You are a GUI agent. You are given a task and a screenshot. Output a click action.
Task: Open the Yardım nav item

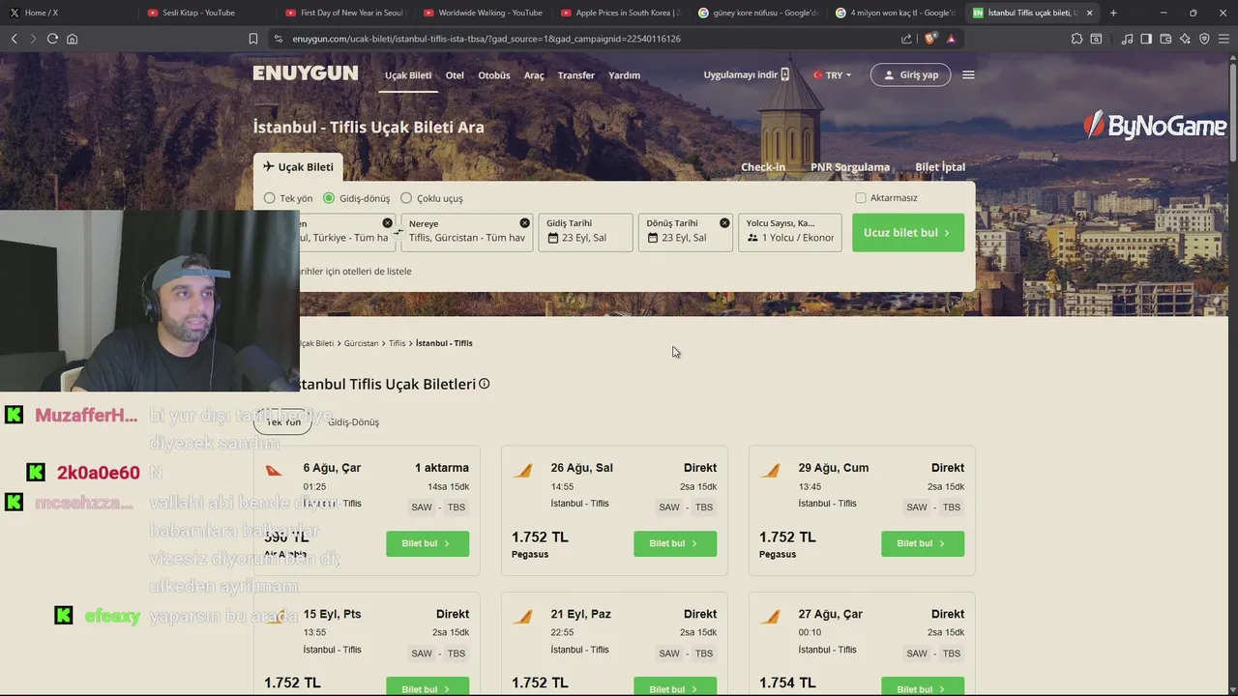tap(624, 75)
